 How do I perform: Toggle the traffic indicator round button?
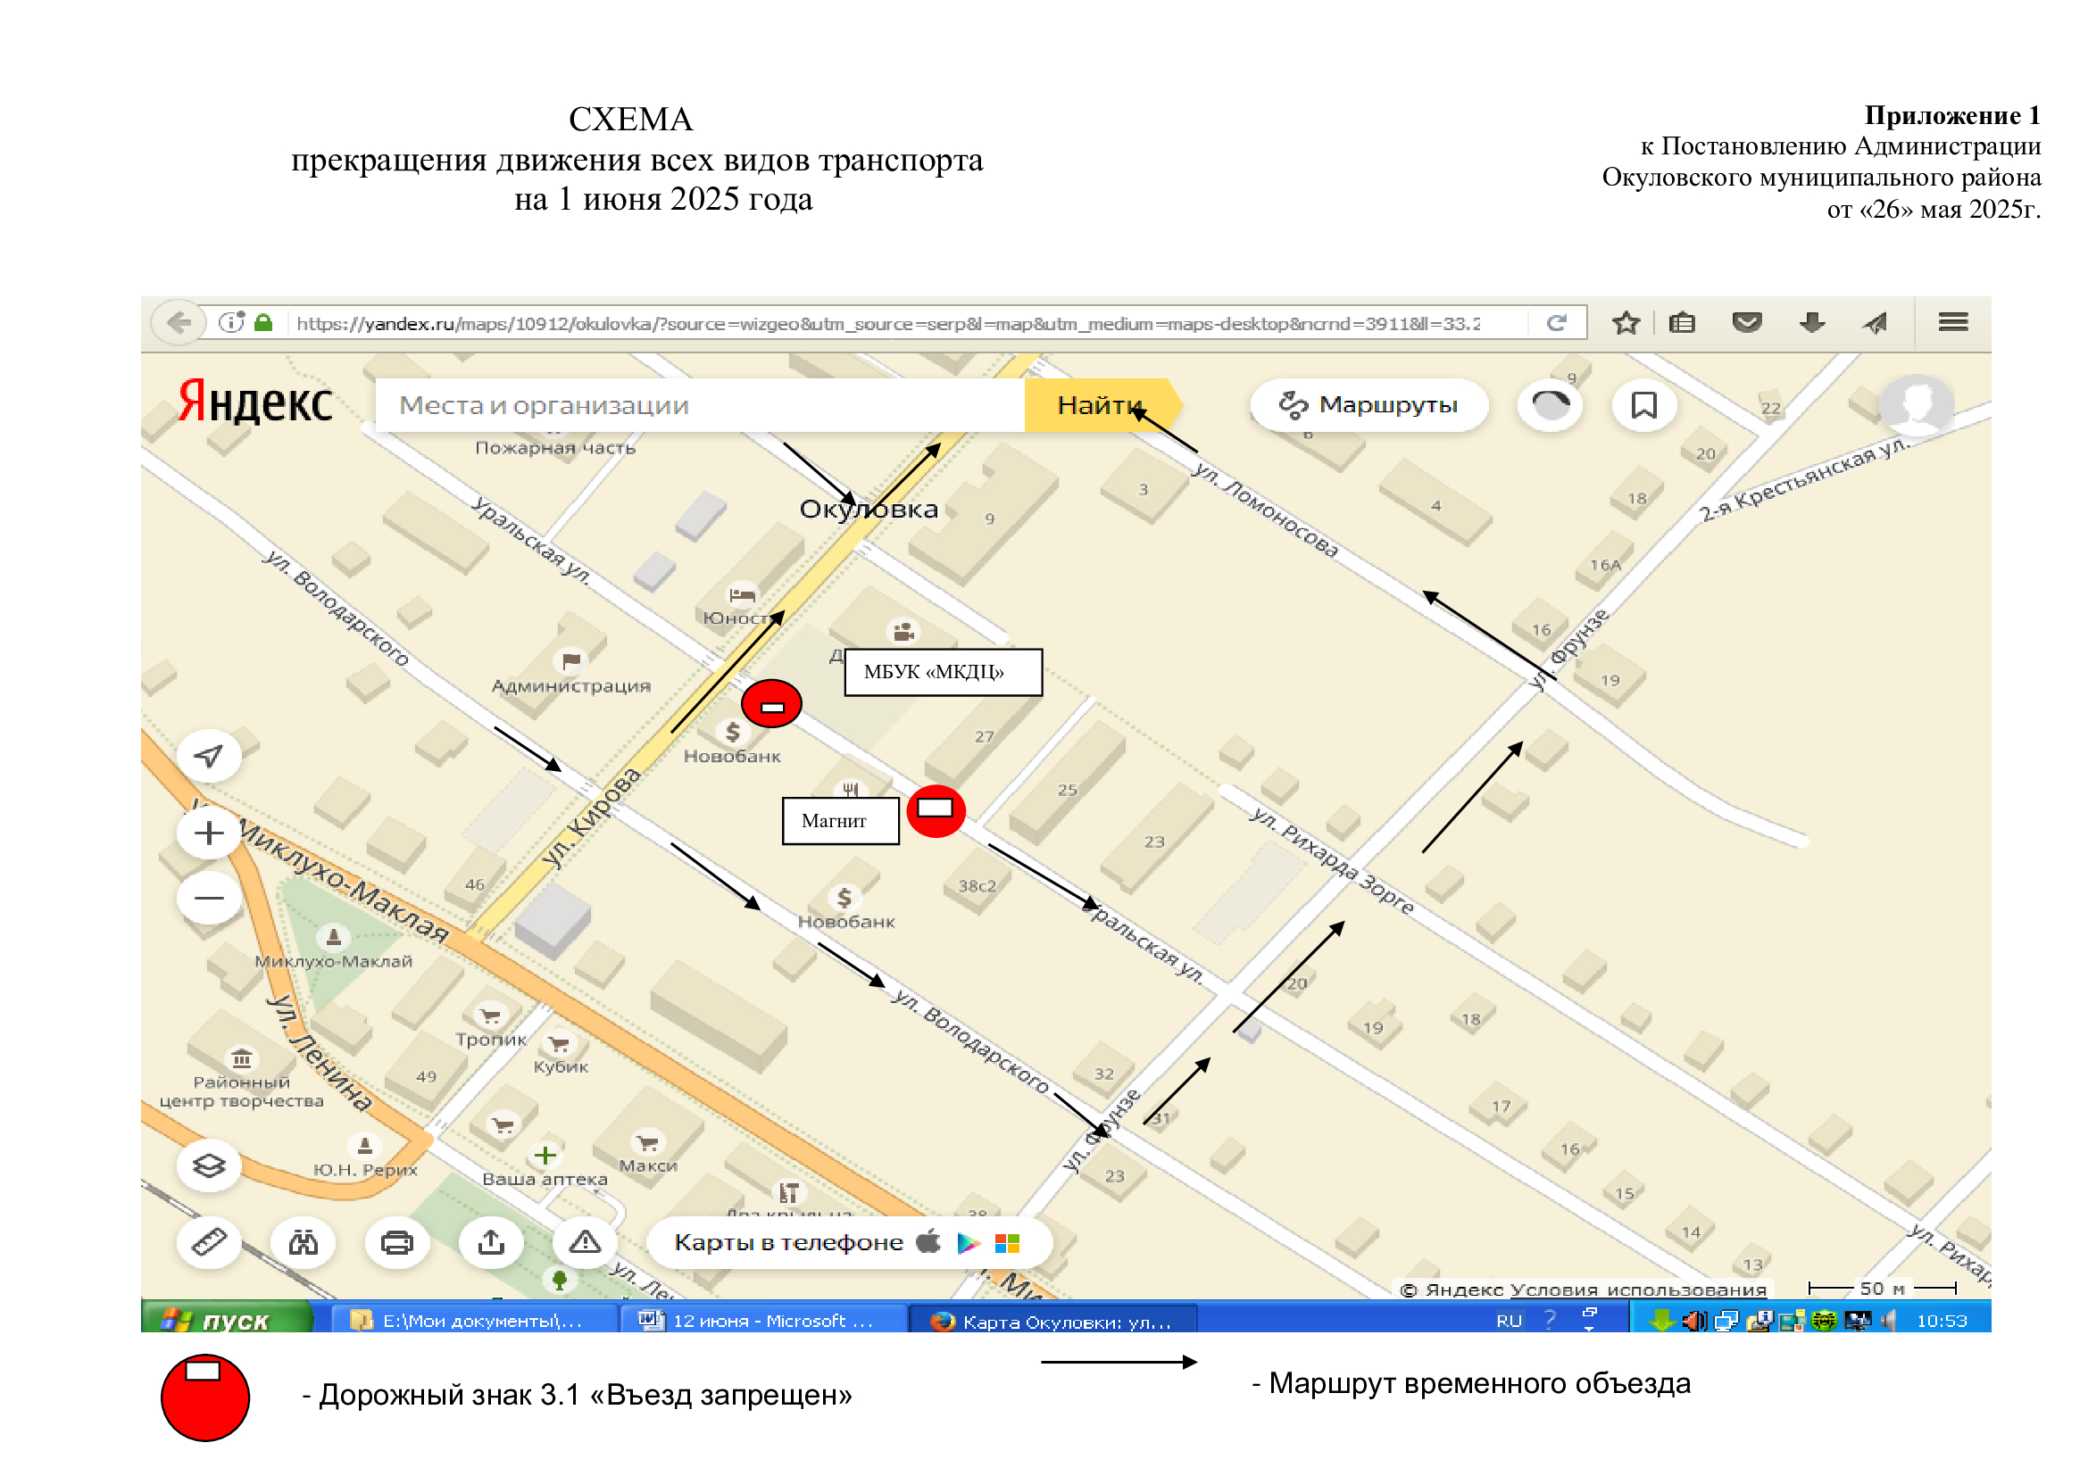pyautogui.click(x=1551, y=405)
